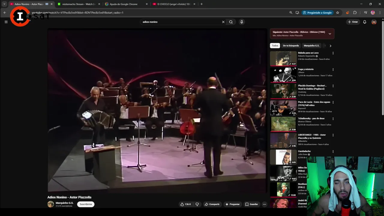Open Chrome media controls icon
384x216 pixels.
point(365,13)
